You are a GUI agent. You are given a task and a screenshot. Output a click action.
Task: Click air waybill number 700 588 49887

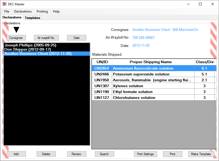pyautogui.click(x=143, y=38)
